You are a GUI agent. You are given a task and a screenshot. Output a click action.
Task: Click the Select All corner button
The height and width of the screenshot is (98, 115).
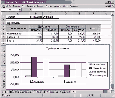4,14
